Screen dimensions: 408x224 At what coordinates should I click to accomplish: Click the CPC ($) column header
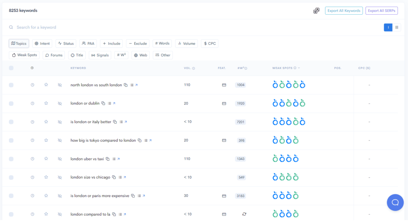pyautogui.click(x=364, y=68)
